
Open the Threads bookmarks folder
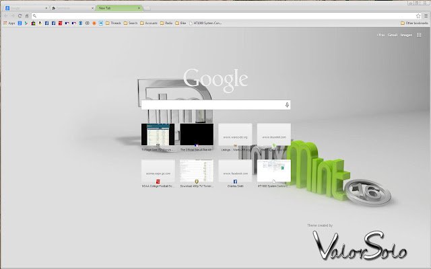point(113,24)
